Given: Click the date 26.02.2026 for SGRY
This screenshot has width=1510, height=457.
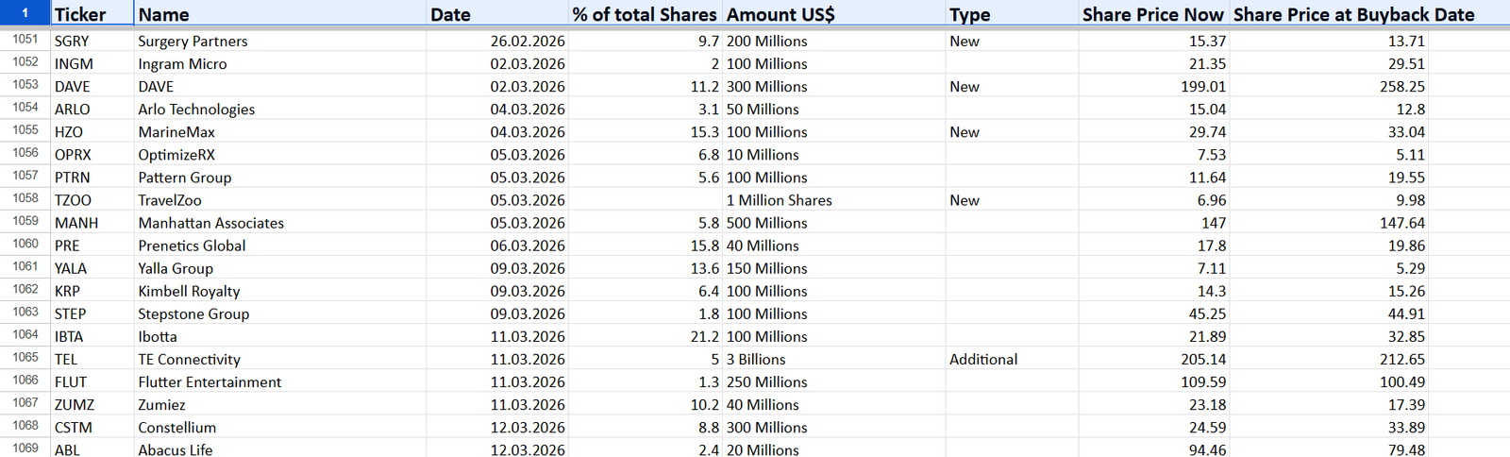Looking at the screenshot, I should click(x=497, y=41).
